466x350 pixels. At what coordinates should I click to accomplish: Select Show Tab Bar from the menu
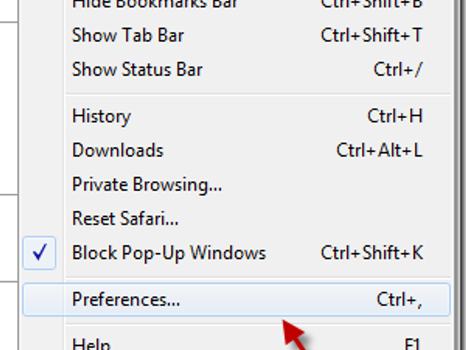128,35
